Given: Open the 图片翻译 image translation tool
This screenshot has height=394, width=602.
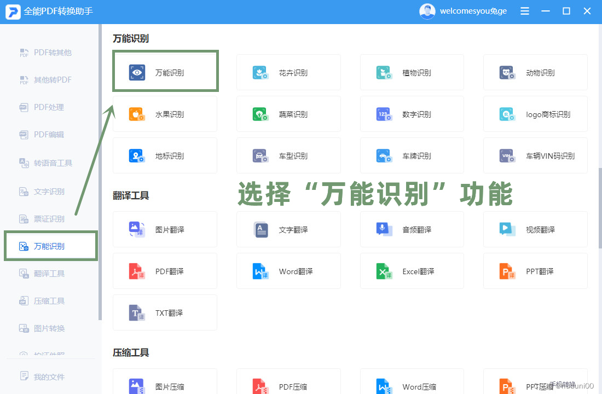Looking at the screenshot, I should point(165,229).
